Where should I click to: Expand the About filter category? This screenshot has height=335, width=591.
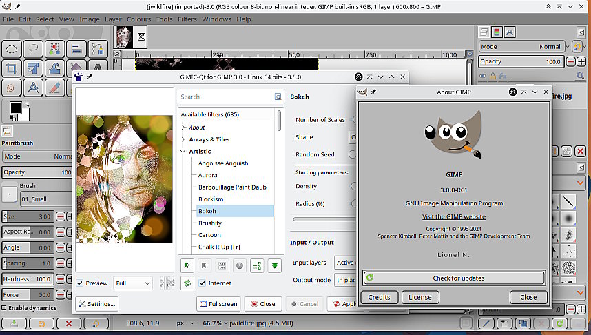coord(183,128)
